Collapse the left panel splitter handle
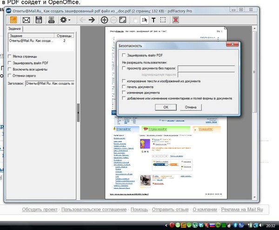 tap(78, 113)
